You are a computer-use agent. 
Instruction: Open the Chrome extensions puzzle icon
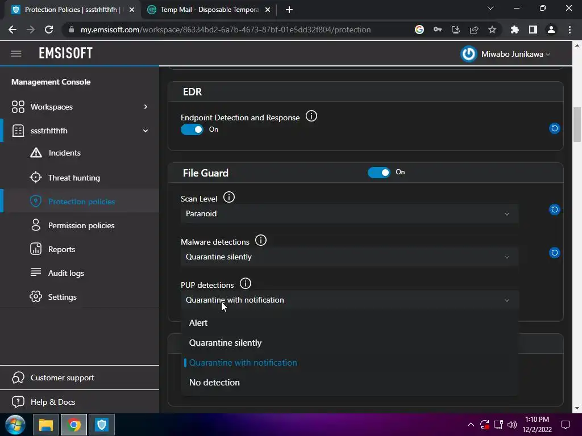pos(515,30)
